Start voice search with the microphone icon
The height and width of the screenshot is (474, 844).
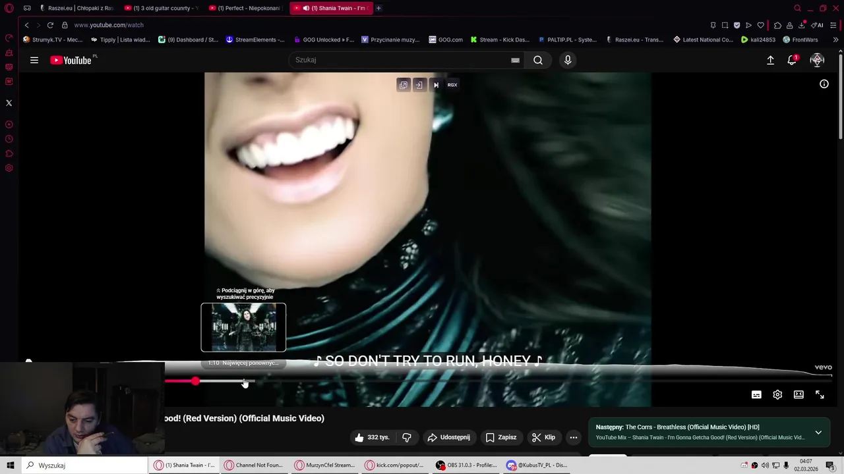click(568, 60)
